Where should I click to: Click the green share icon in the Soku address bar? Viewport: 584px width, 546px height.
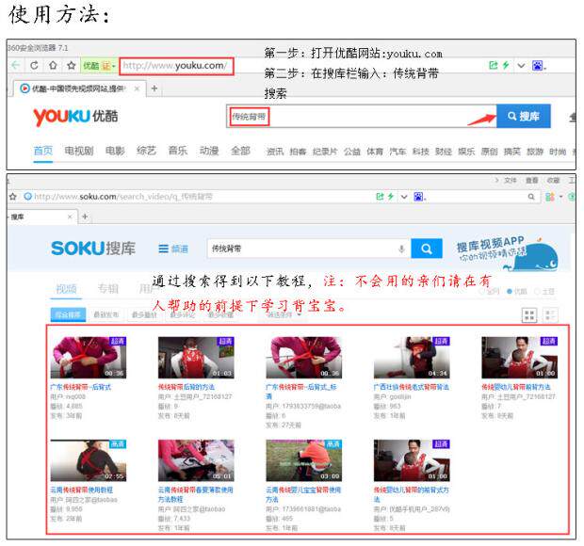click(380, 197)
